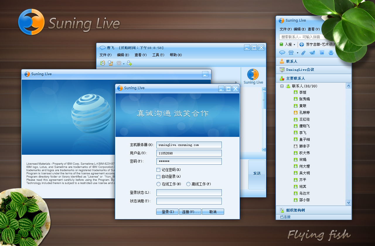Enable the 记住密码 checkbox
The width and height of the screenshot is (375, 246).
158,170
